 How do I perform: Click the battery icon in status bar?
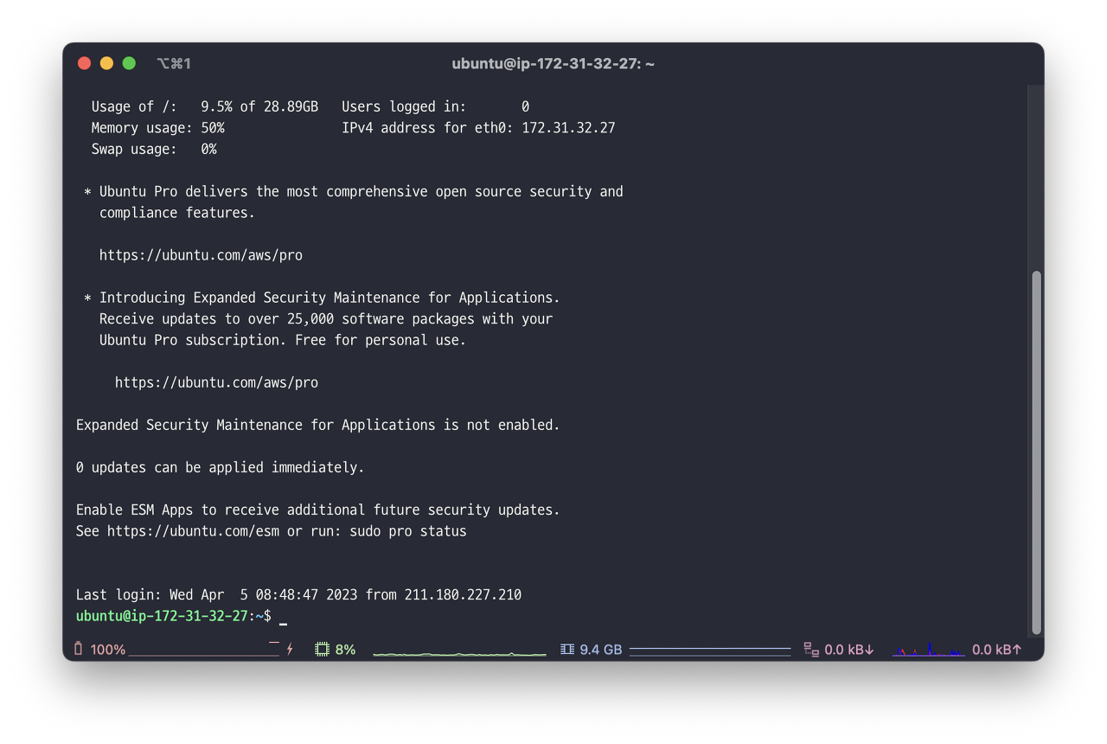[79, 649]
